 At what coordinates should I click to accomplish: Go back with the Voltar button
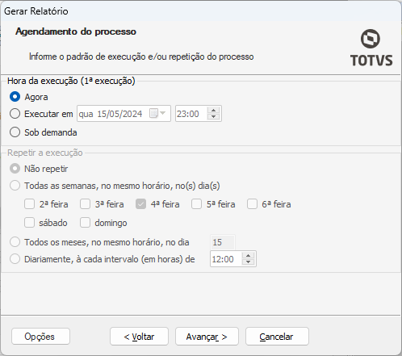[x=139, y=337]
